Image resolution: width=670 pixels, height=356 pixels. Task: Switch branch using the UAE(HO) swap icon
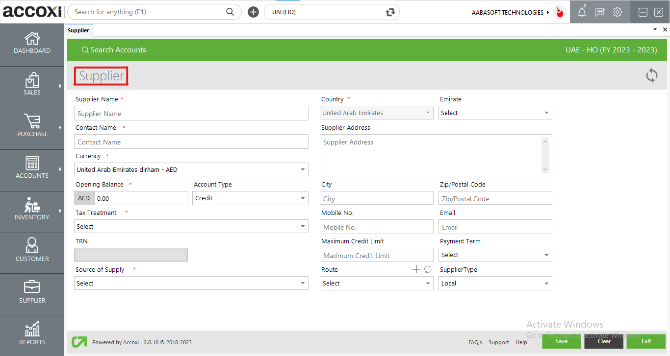[390, 12]
